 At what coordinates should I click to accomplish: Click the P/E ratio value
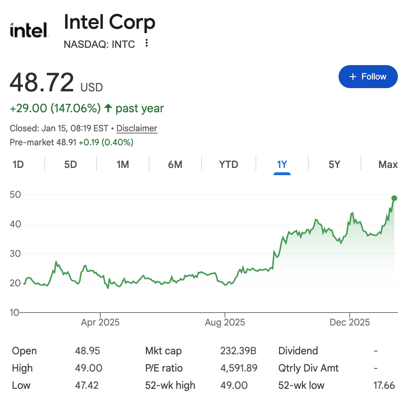point(239,368)
